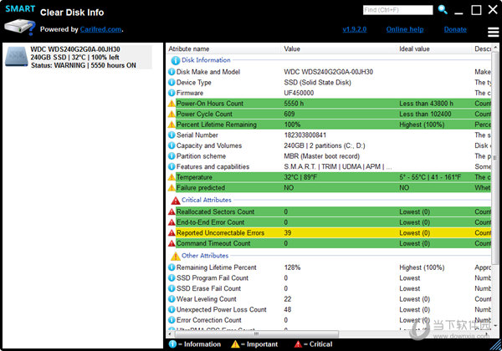Click warning icon beside Temperature

172,177
